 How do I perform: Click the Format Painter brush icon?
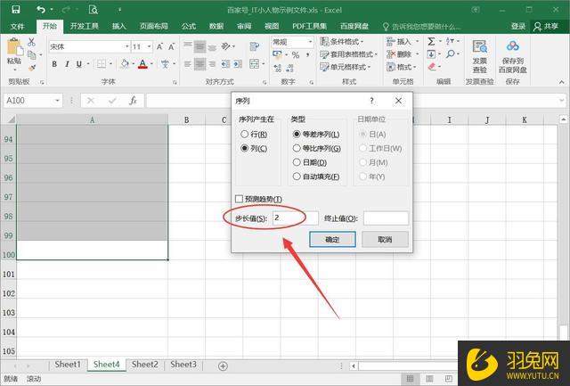pyautogui.click(x=32, y=68)
